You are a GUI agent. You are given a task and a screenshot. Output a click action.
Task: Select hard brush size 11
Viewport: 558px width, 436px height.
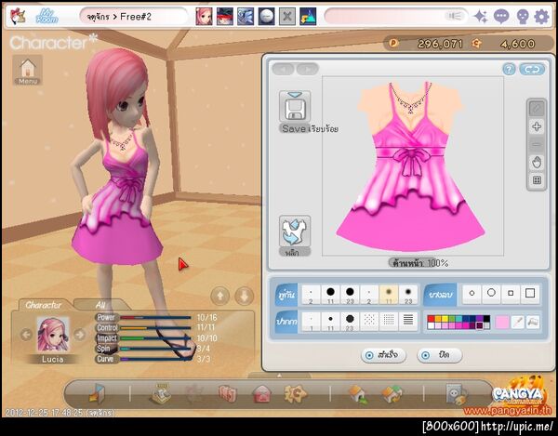tap(330, 295)
